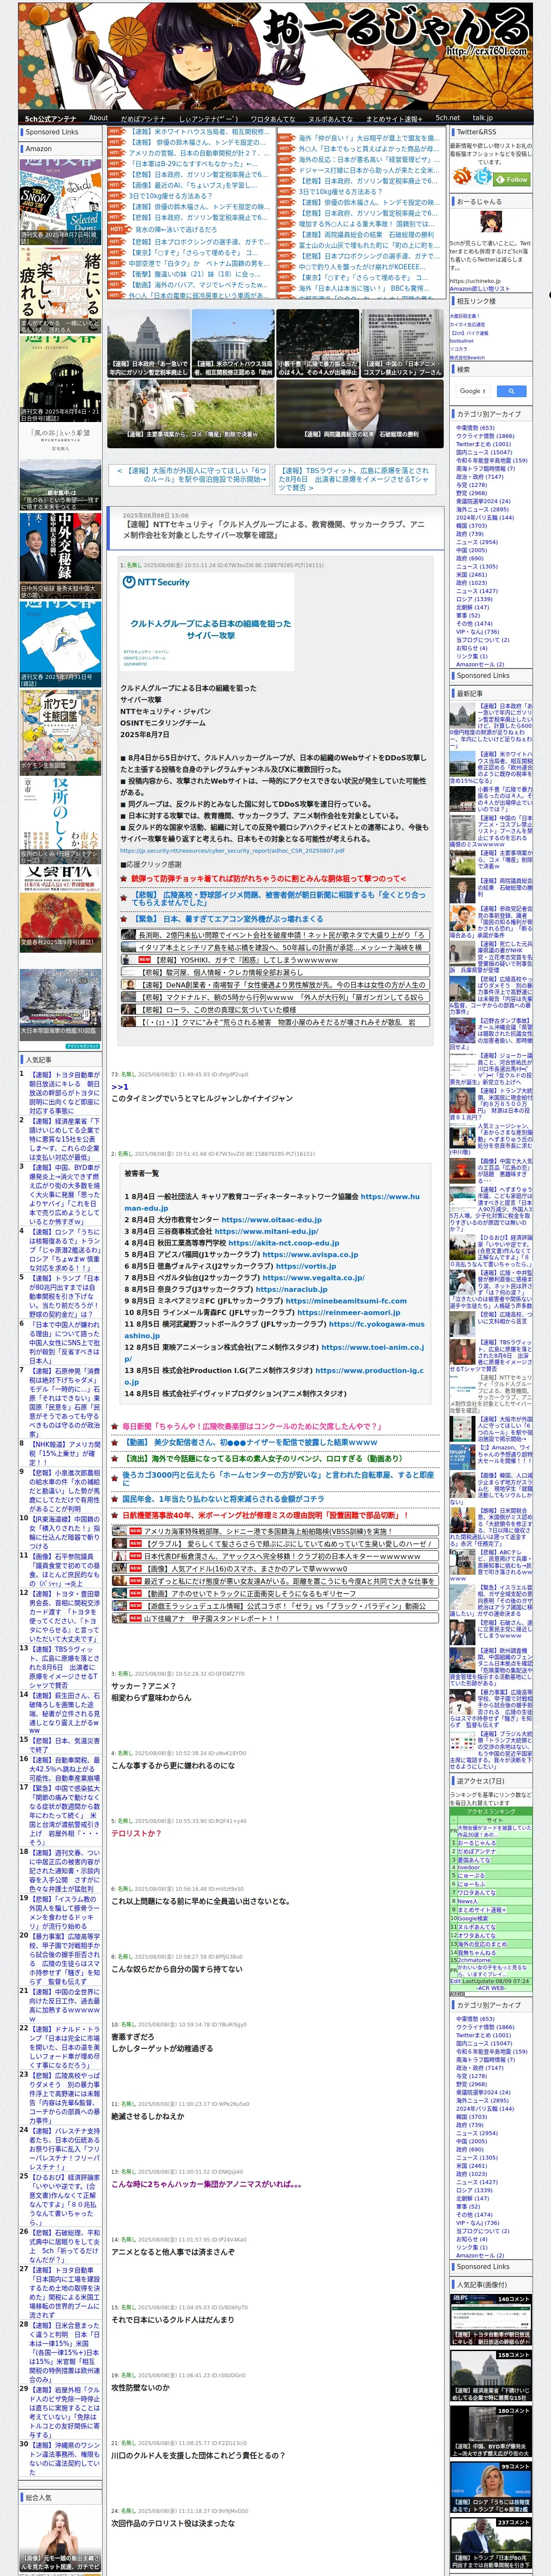Click the blue Google search magnifier button
This screenshot has height=2576, width=551.
[x=511, y=391]
